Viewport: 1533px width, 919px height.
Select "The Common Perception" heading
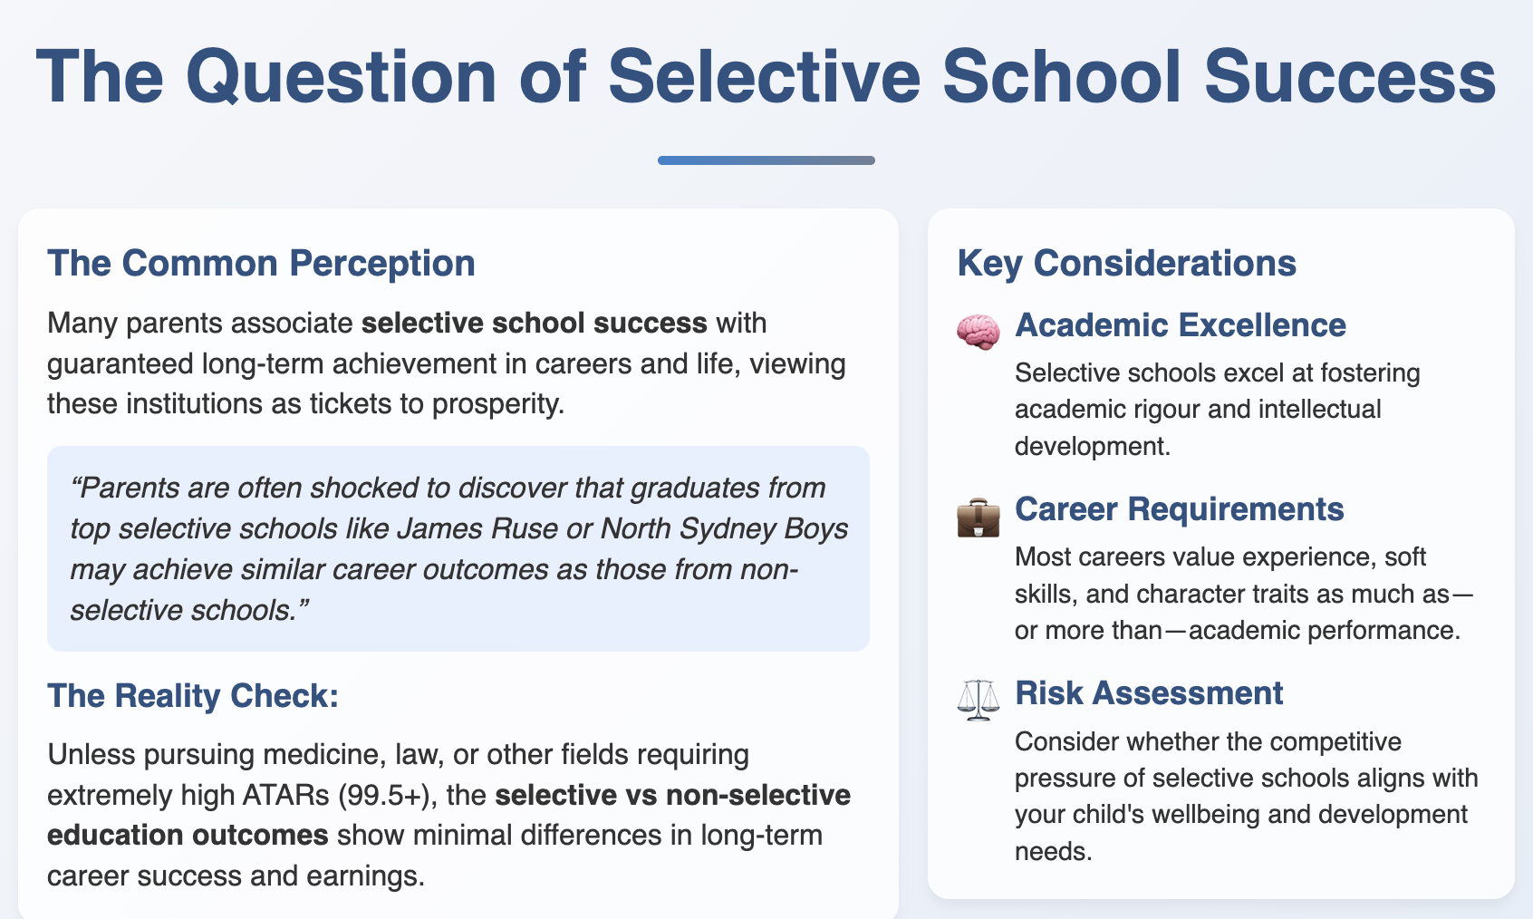click(261, 264)
